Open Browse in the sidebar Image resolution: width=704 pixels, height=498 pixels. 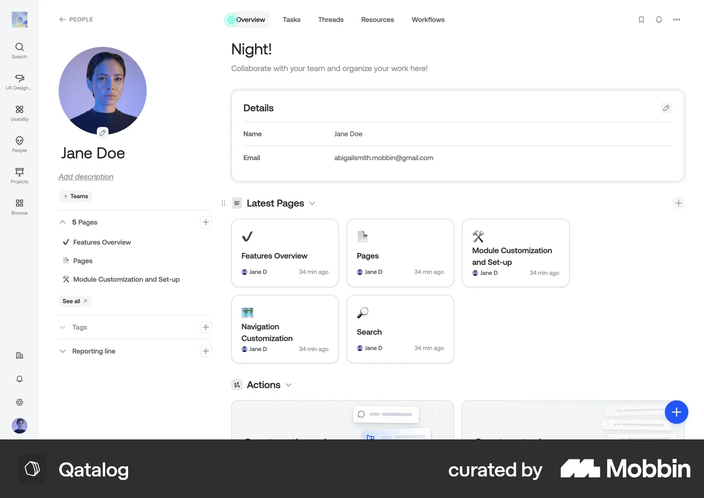point(20,207)
